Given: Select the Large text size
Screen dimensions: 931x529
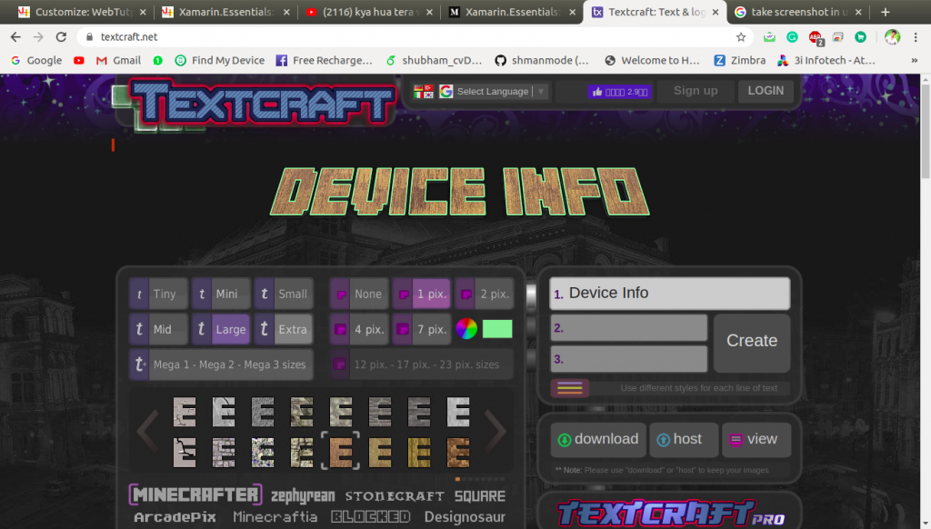Looking at the screenshot, I should pos(221,330).
